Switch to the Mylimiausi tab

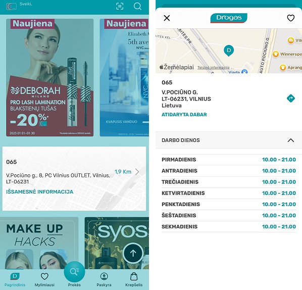coord(44,279)
